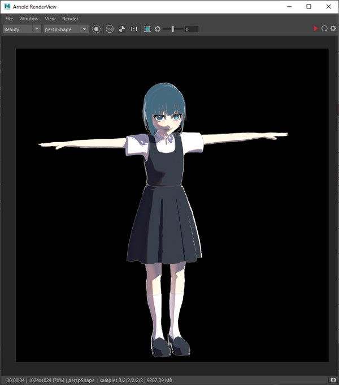Click the Maya logo in the title bar
Viewport: 339px width, 385px height.
[7, 7]
